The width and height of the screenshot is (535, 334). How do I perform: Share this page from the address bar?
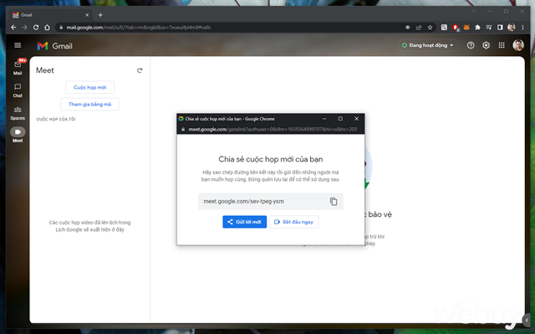click(x=419, y=28)
